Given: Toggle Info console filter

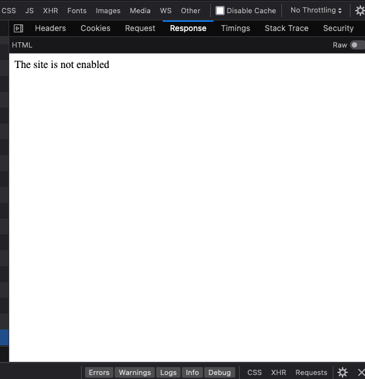Looking at the screenshot, I should coord(192,372).
